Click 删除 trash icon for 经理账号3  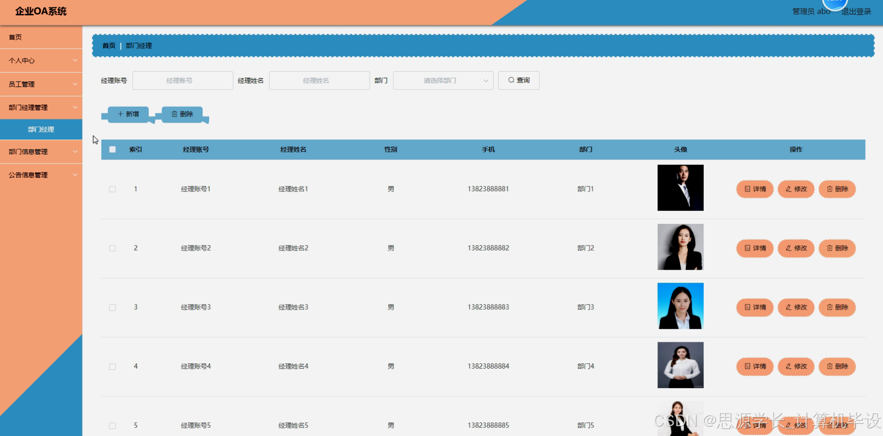(x=837, y=307)
